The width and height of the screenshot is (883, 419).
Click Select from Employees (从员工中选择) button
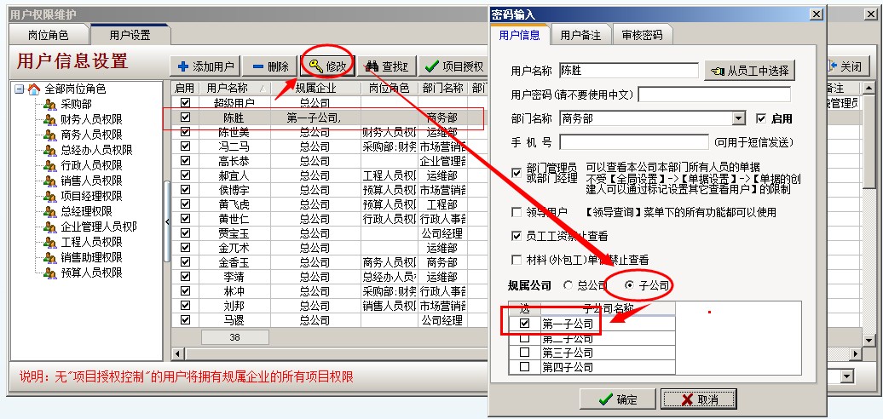(x=750, y=71)
